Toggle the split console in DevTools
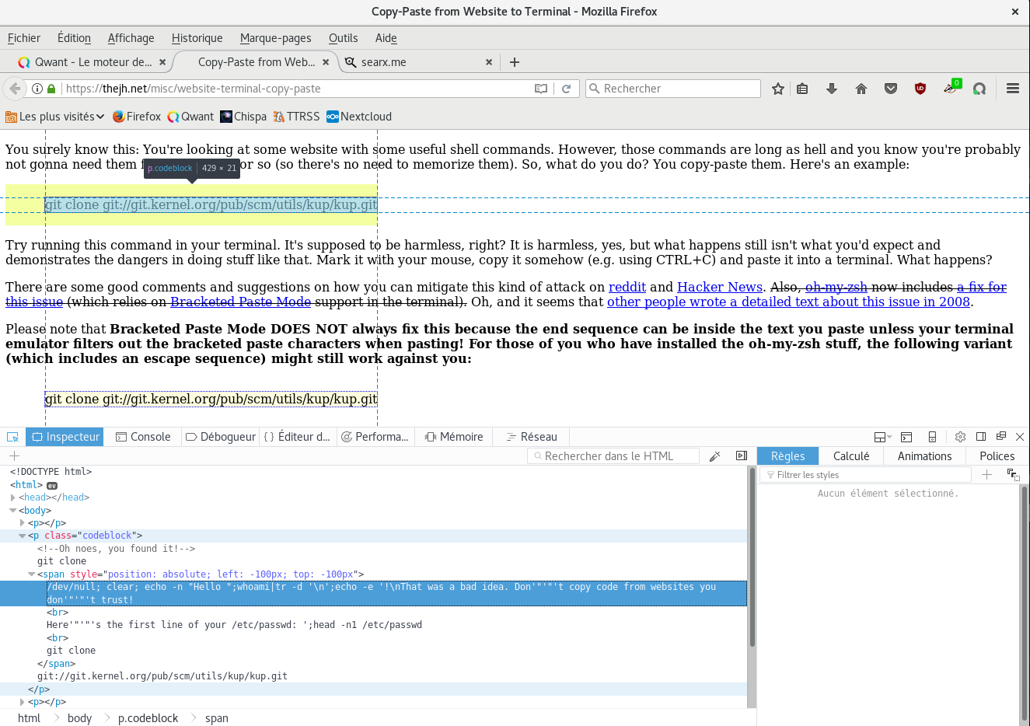The width and height of the screenshot is (1030, 726). 906,437
